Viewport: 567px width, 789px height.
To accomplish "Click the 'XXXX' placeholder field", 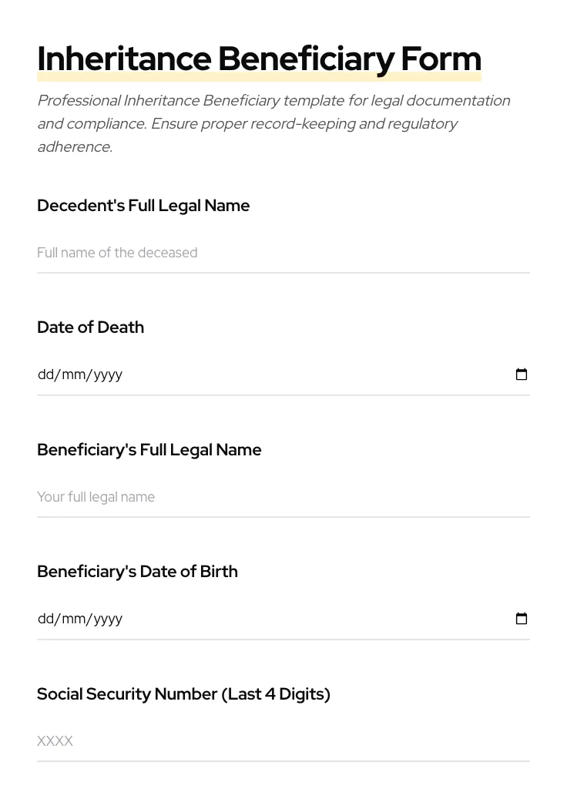I will click(x=55, y=741).
